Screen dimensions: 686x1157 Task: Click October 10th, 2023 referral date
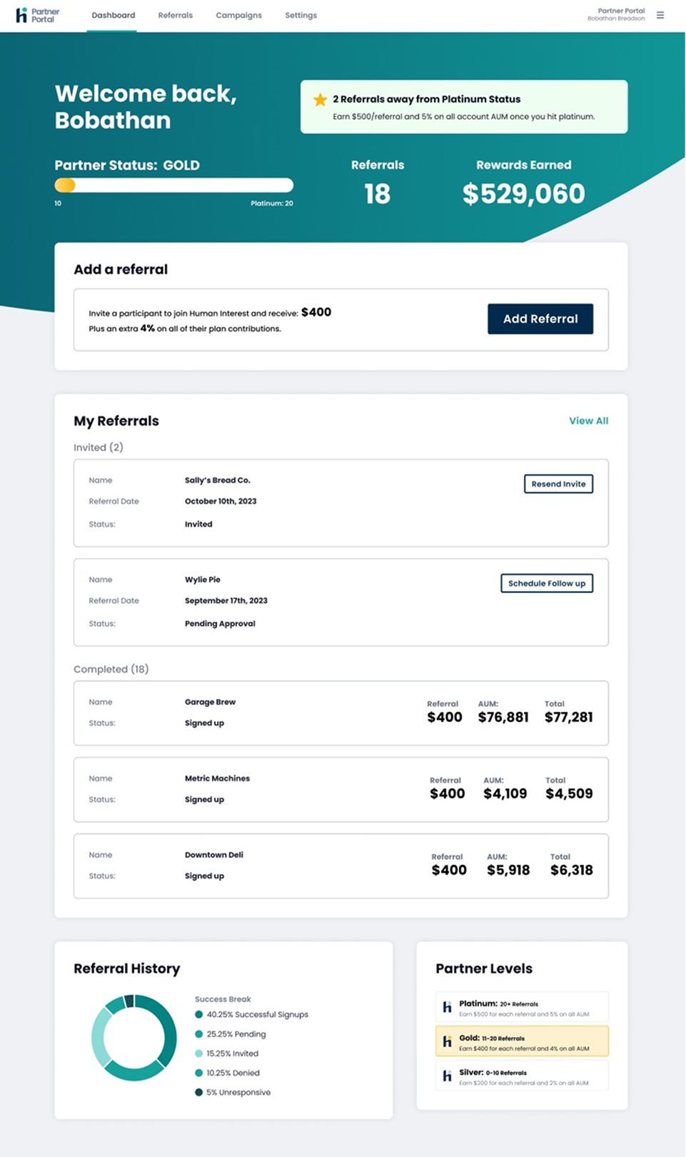pyautogui.click(x=221, y=501)
